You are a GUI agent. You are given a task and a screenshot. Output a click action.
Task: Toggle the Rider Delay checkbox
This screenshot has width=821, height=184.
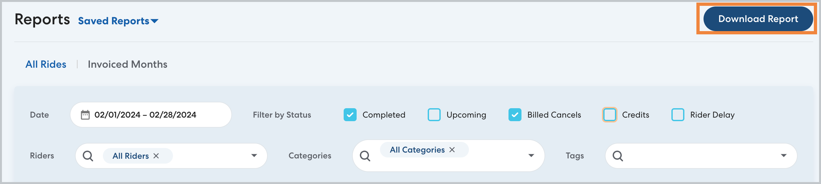678,115
